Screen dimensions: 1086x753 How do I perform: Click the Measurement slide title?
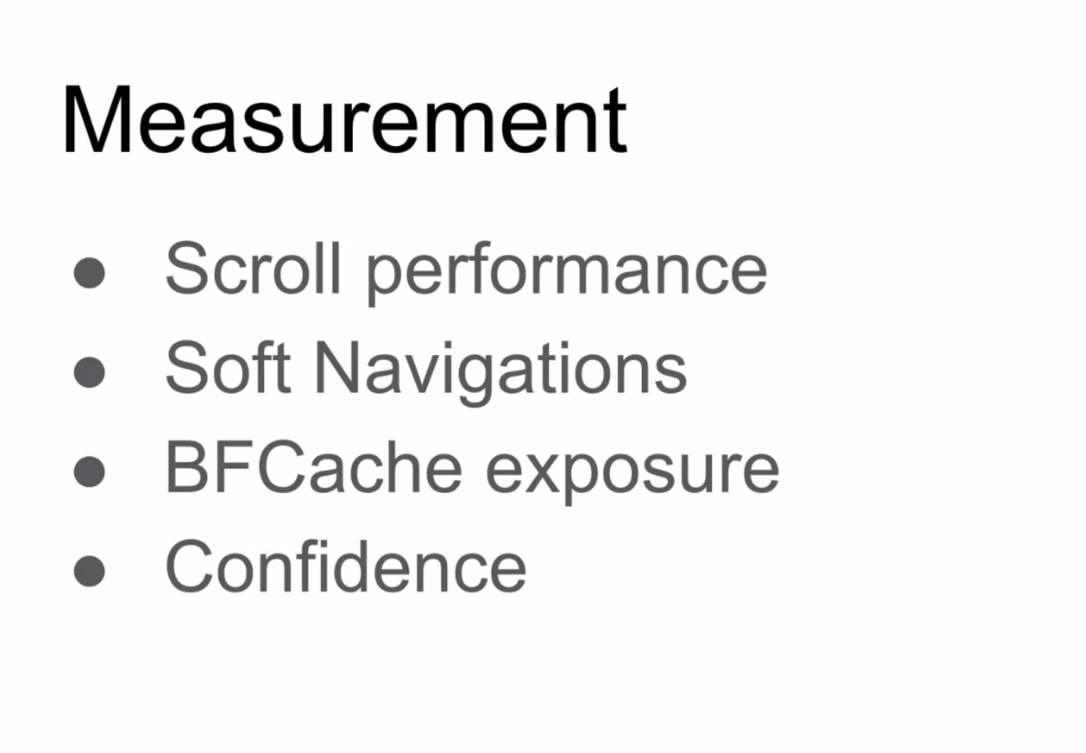coord(344,121)
